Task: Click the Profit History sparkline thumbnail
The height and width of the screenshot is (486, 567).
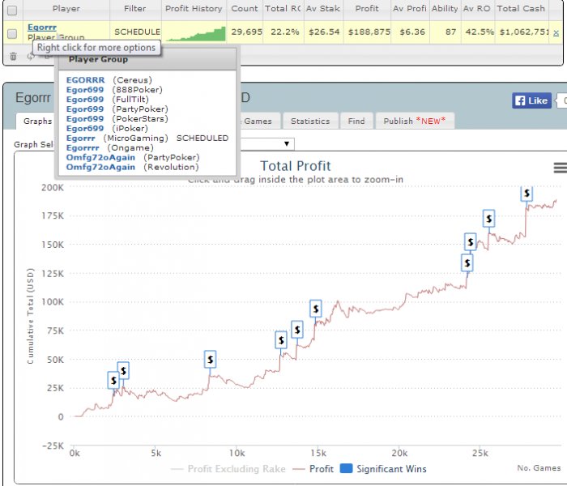Action: [x=196, y=34]
